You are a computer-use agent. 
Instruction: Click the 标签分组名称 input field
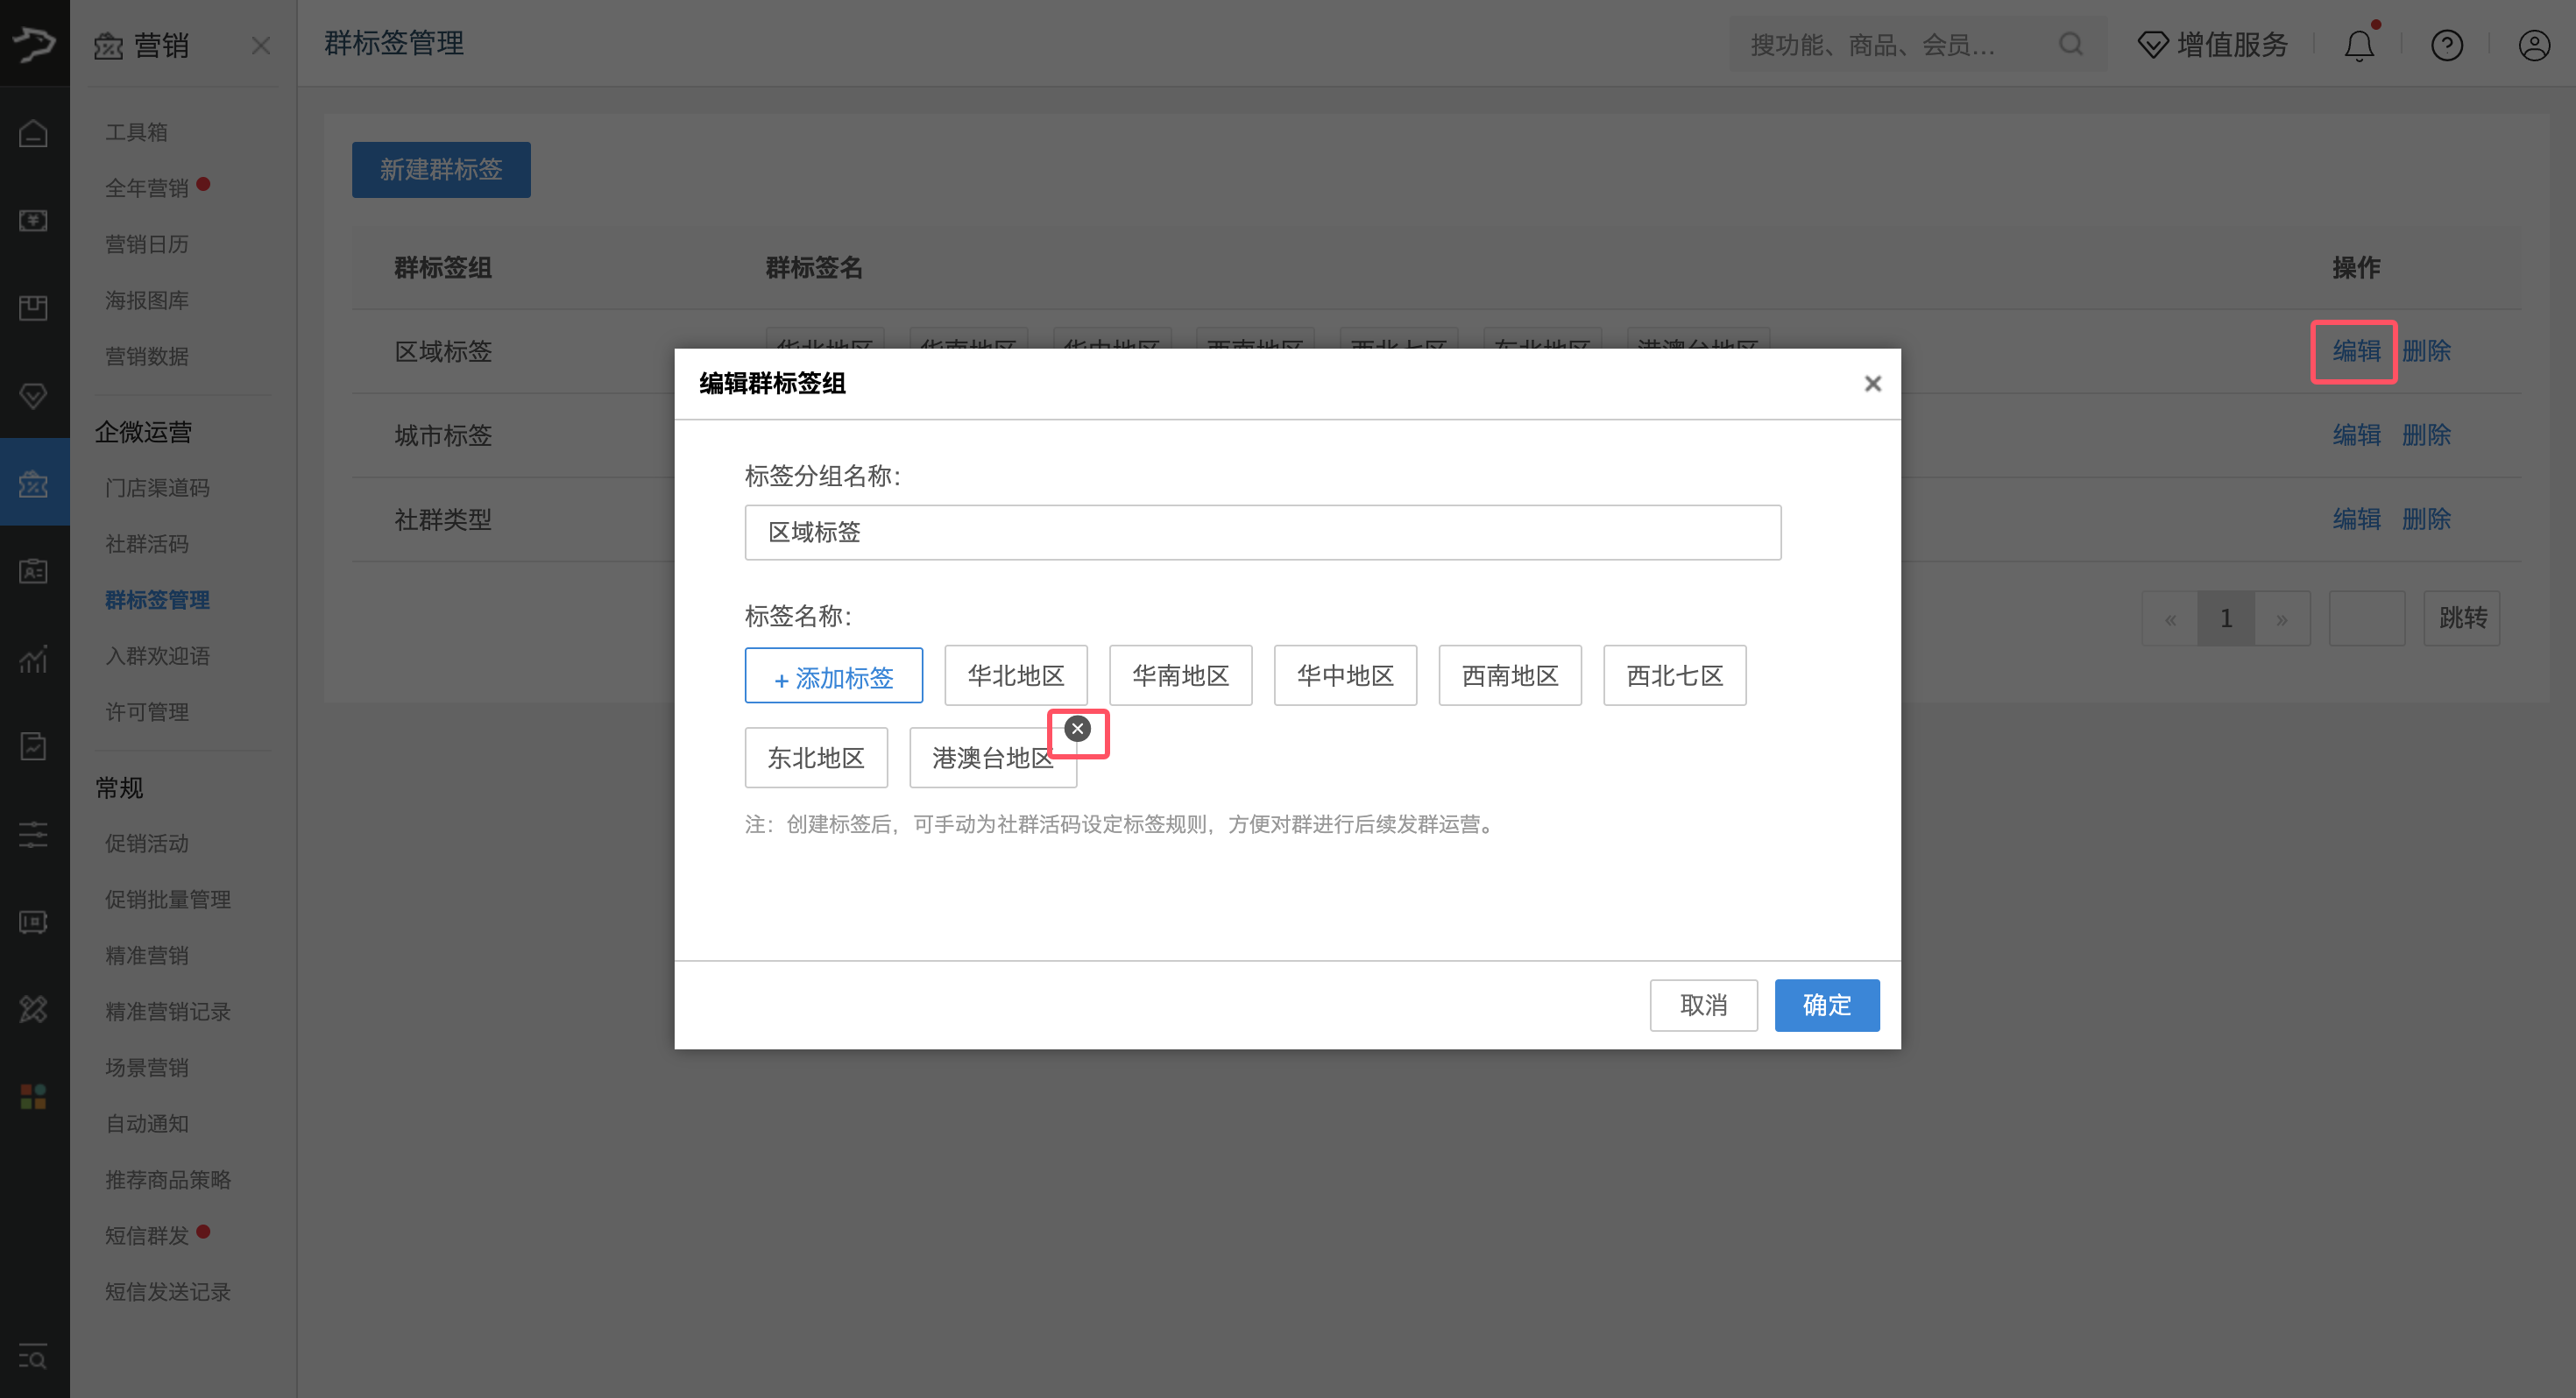coord(1263,532)
